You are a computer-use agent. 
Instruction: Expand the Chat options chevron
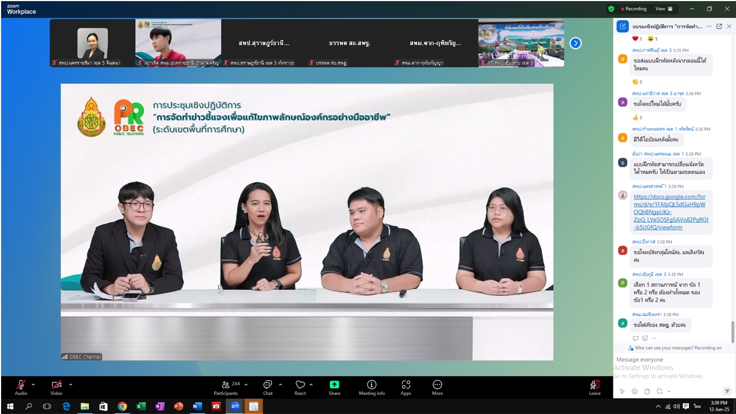pos(280,384)
